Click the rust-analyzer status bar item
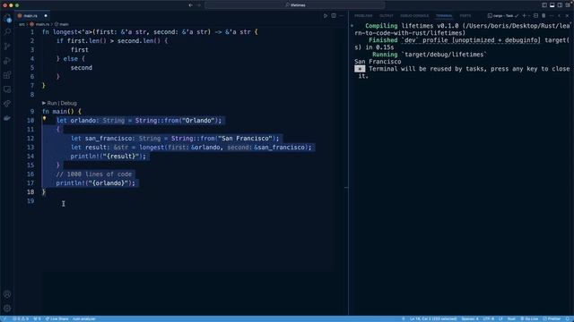574x322 pixels. pyautogui.click(x=83, y=318)
